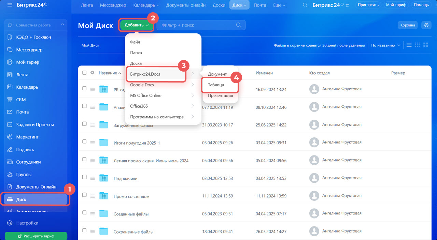Open the Добавить dropdown button
Image resolution: width=437 pixels, height=240 pixels.
tap(136, 25)
